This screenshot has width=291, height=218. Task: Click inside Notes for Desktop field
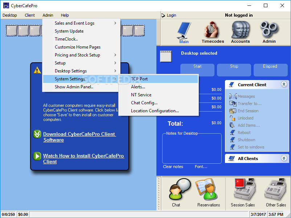pos(192,149)
